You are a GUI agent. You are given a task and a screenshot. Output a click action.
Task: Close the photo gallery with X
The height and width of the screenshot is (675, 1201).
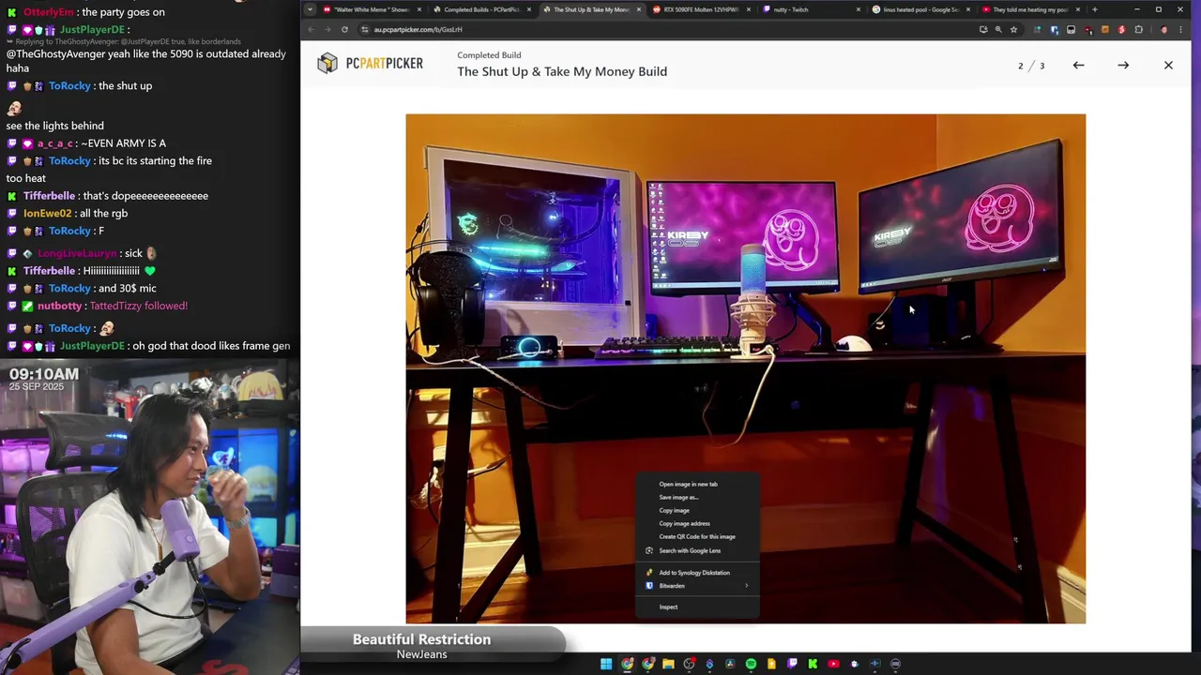[1168, 65]
